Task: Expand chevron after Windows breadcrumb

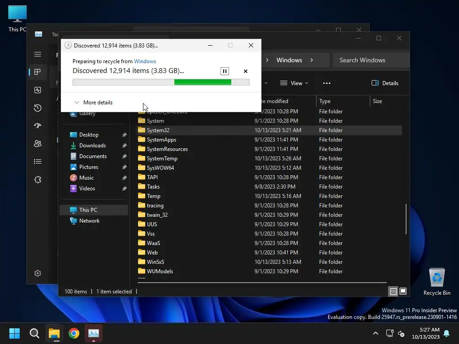Action: point(312,60)
